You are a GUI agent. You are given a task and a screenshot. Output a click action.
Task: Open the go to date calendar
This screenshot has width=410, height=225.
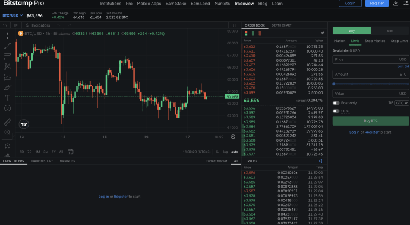[x=70, y=152]
